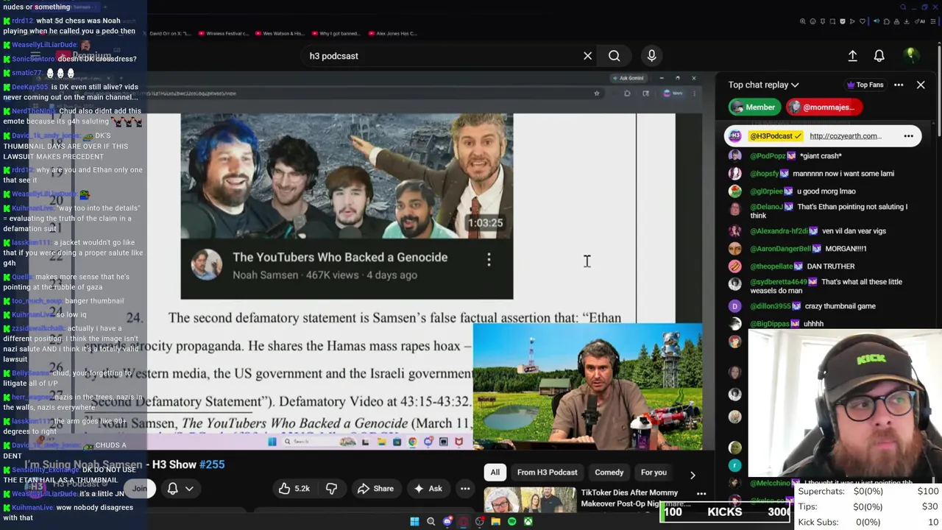This screenshot has height=530, width=942.
Task: Open the YouTube account avatar
Action: pyautogui.click(x=910, y=55)
